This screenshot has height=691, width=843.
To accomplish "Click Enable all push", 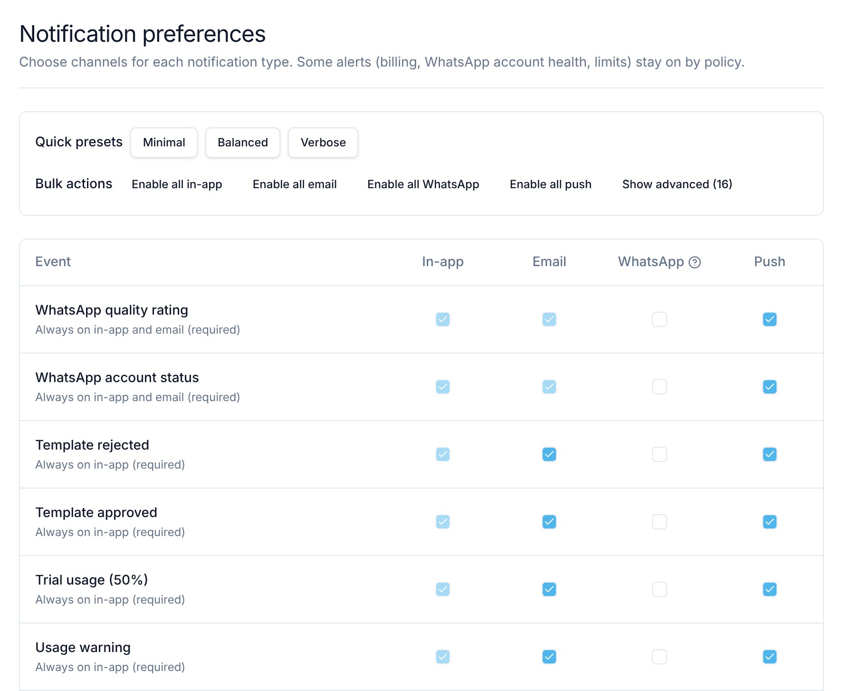I will [551, 184].
